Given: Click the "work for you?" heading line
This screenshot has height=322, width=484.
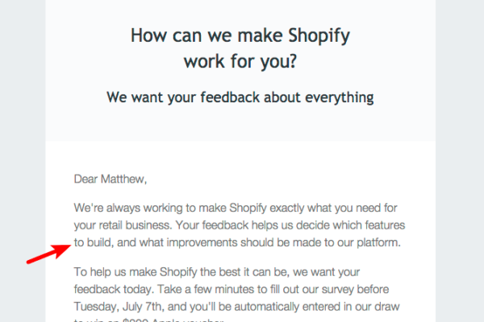Looking at the screenshot, I should (x=240, y=61).
